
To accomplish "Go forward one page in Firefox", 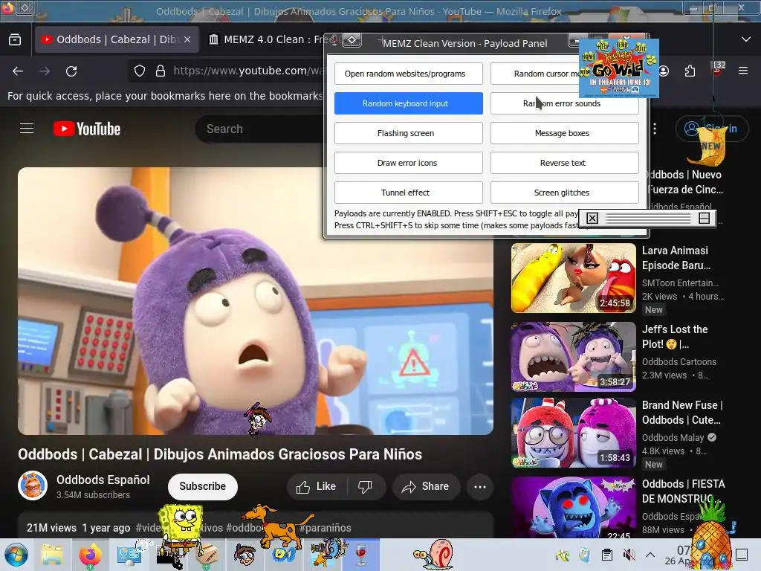I will 45,71.
